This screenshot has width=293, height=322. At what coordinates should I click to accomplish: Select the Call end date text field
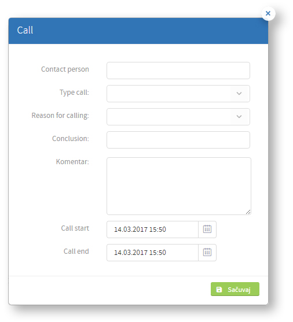[x=152, y=253]
